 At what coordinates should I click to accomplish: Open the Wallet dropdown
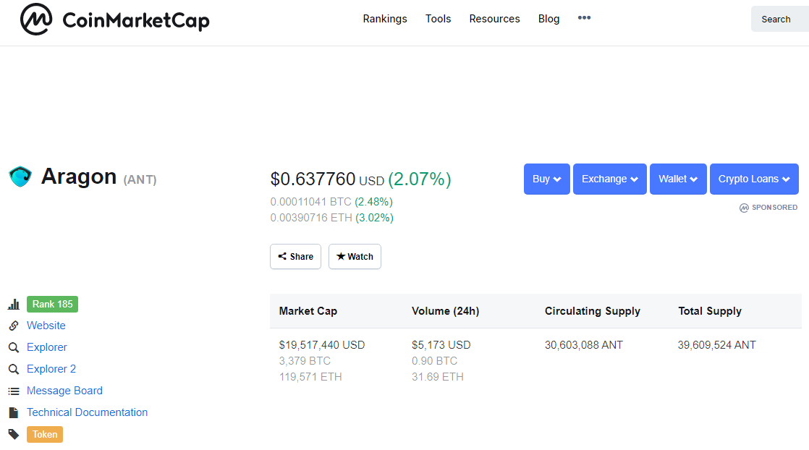click(678, 179)
